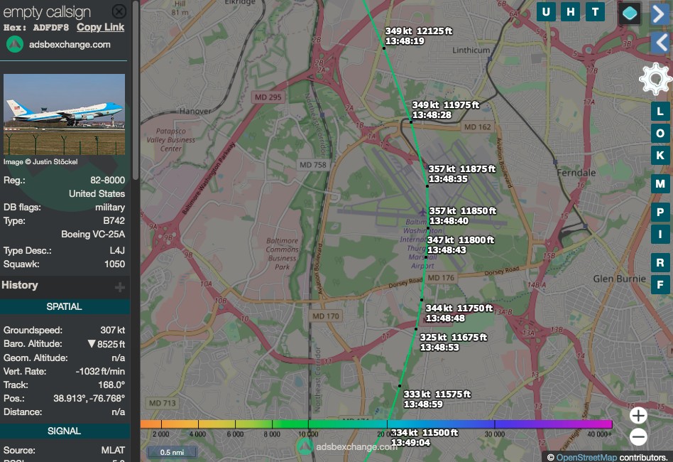The image size is (673, 462).
Task: Click the position value 38.913°, -76.768°
Action: pyautogui.click(x=89, y=399)
